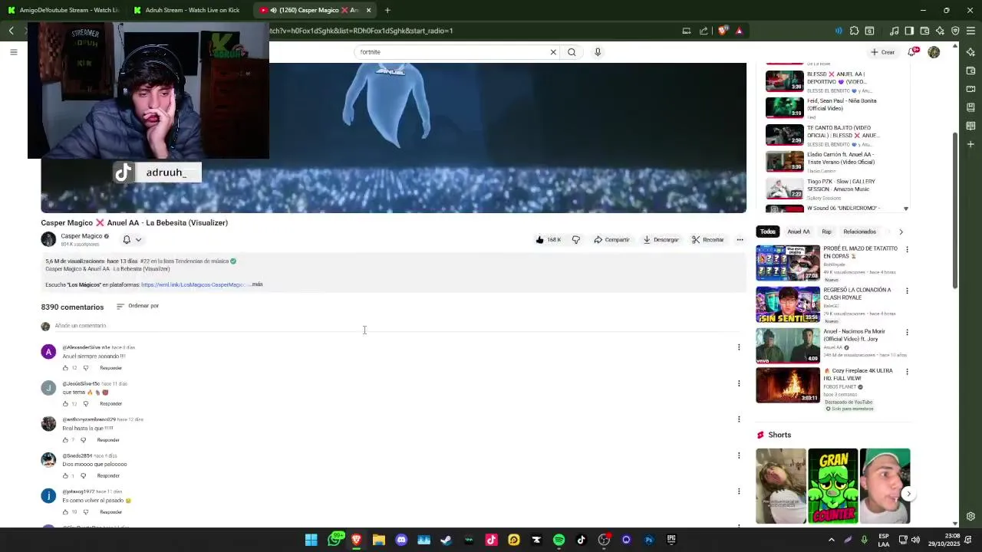982x552 pixels.
Task: Open menu for @AlexanderSilva comment
Action: tap(739, 347)
